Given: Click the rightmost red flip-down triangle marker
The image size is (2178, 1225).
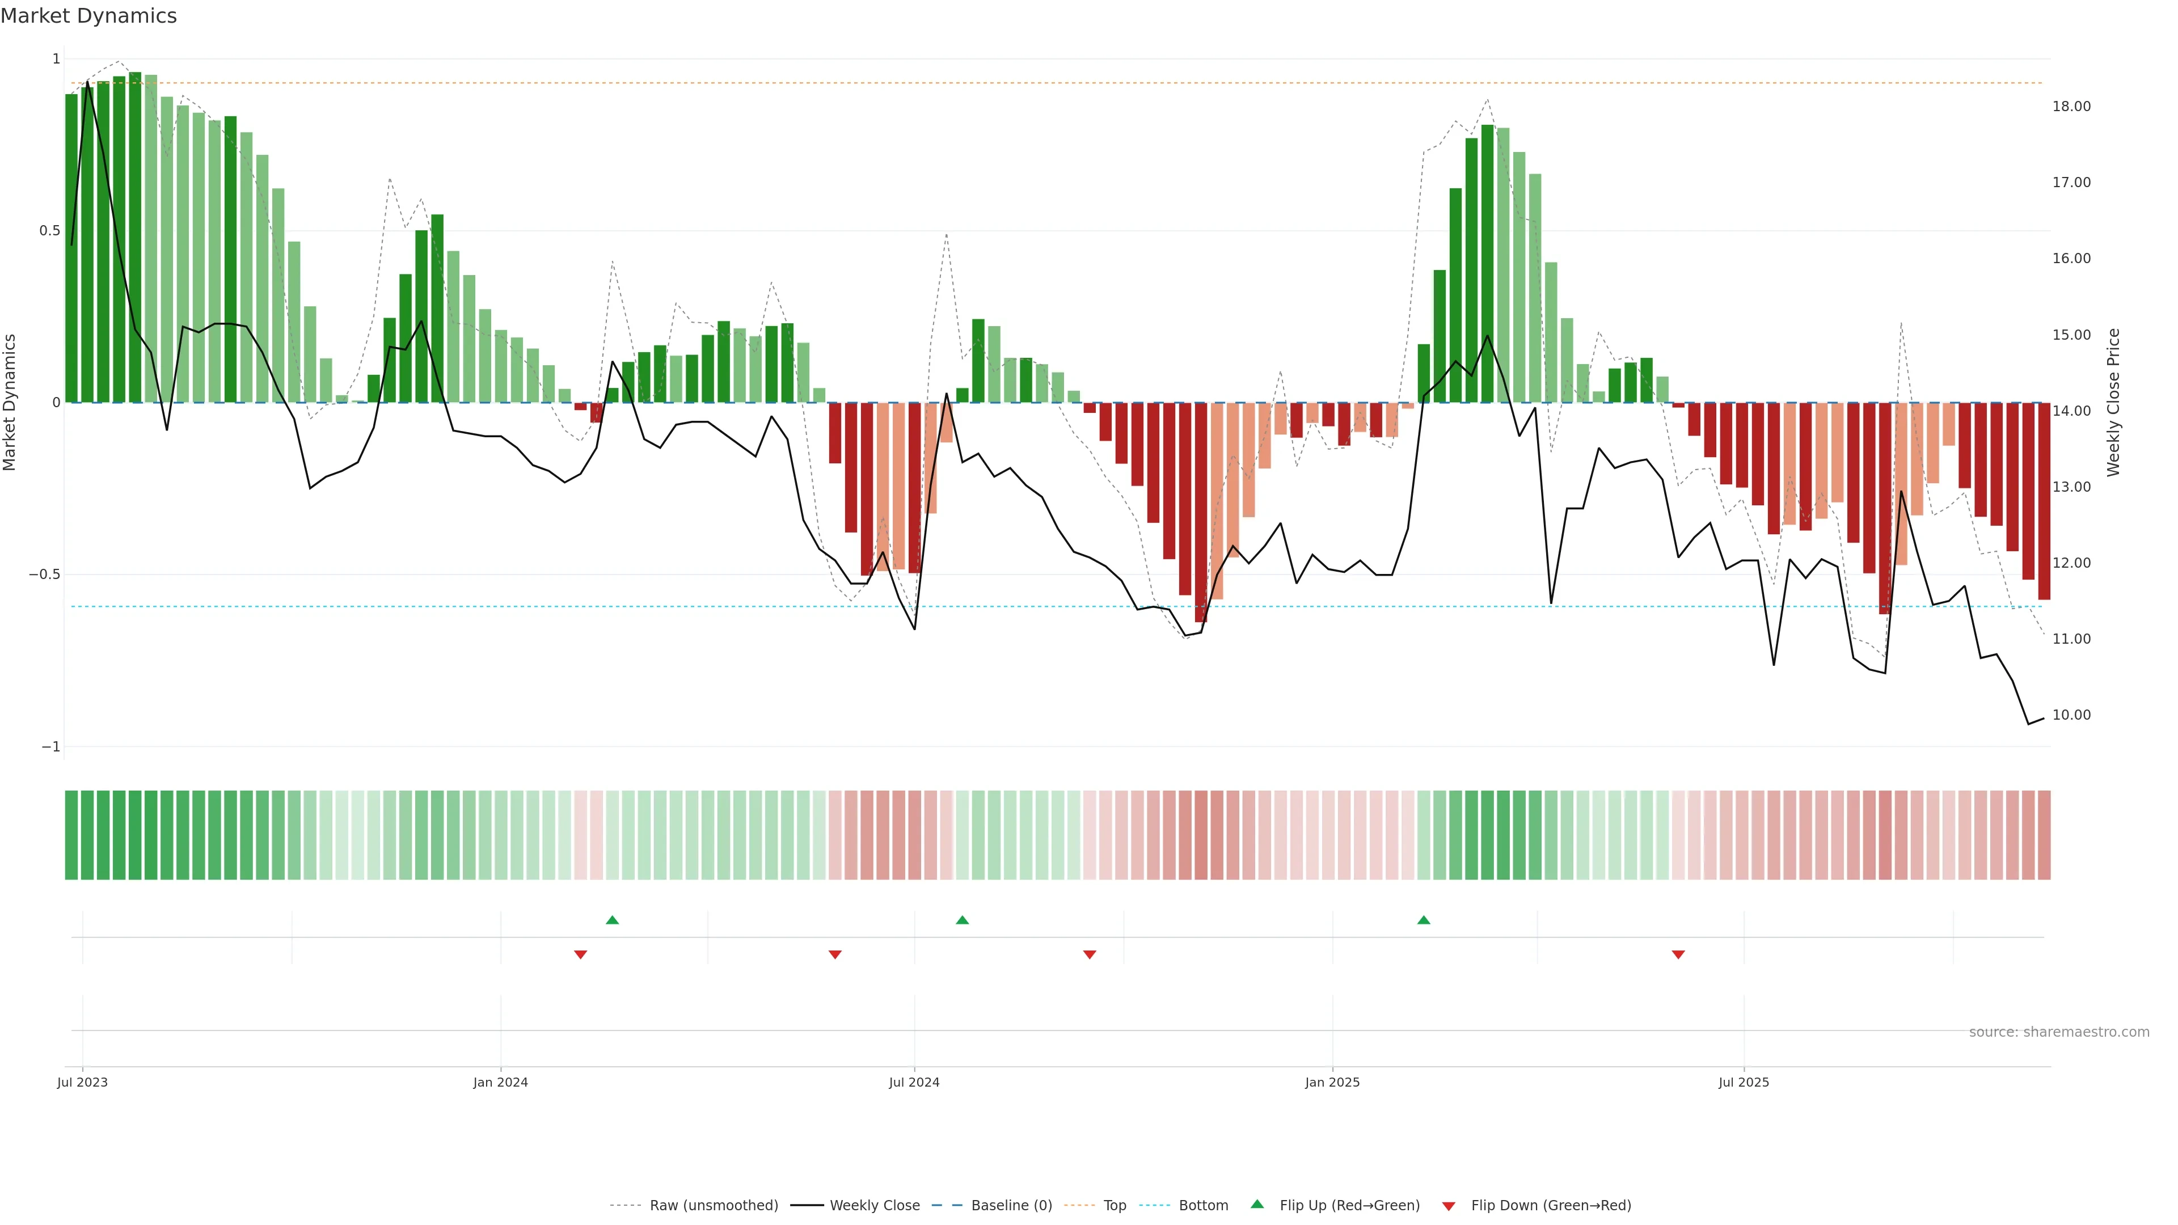Looking at the screenshot, I should (1678, 954).
